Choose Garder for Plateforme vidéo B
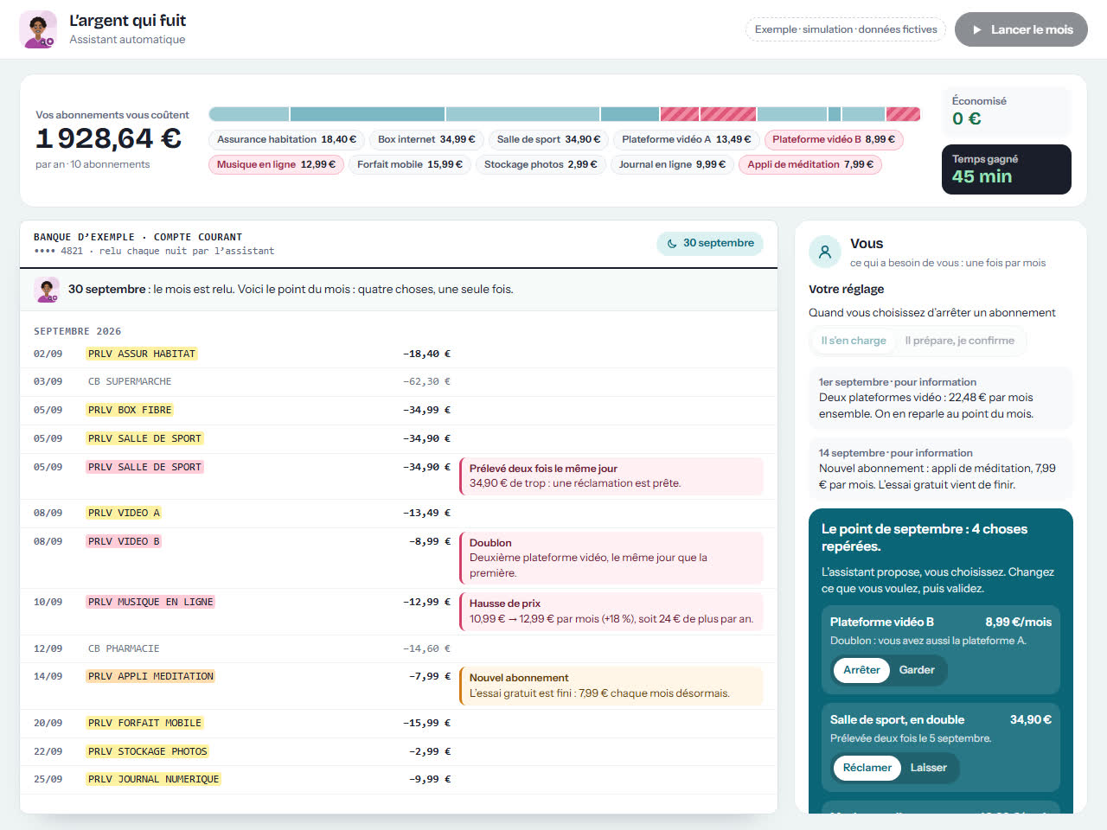Viewport: 1107px width, 830px height. 917,670
